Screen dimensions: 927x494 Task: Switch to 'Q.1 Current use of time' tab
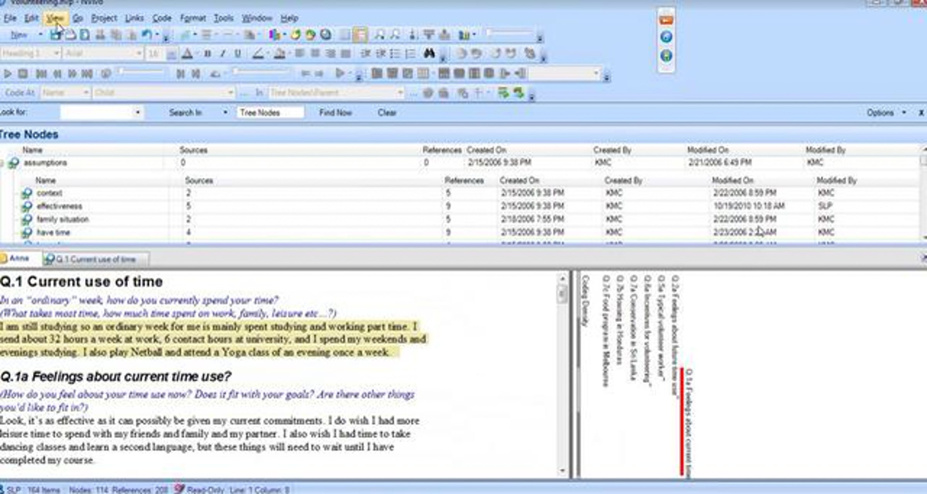95,259
